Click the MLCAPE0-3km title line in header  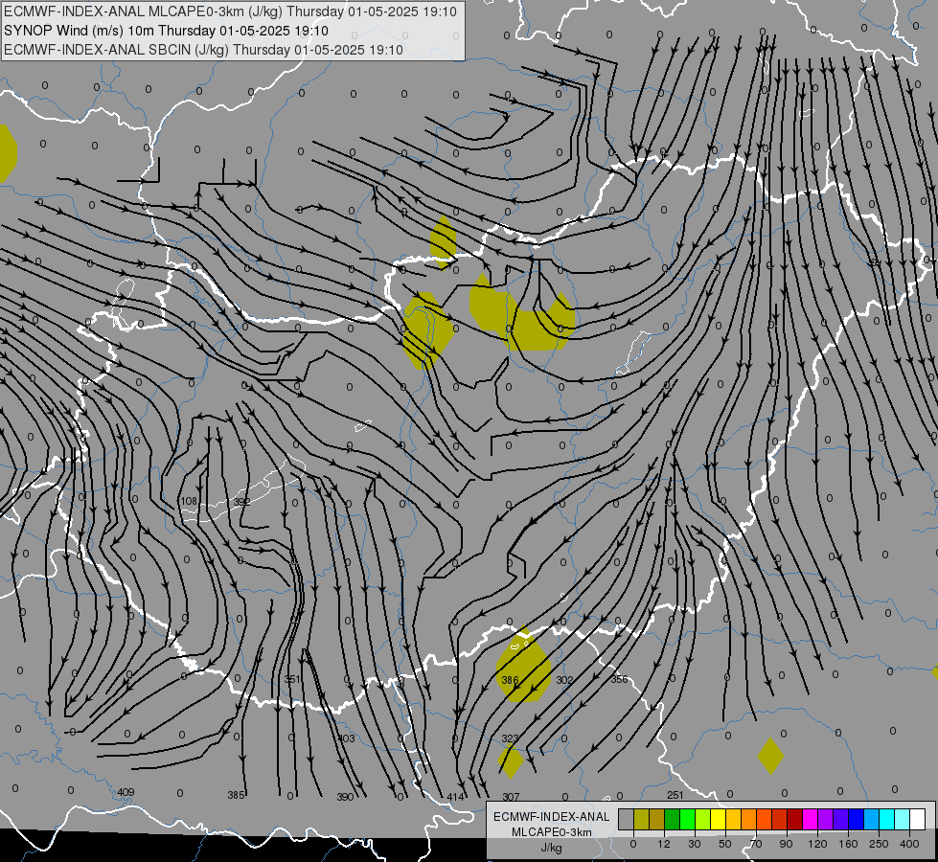(x=230, y=11)
